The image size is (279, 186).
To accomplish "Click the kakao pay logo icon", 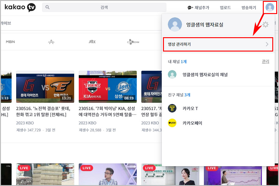I will tap(172, 123).
